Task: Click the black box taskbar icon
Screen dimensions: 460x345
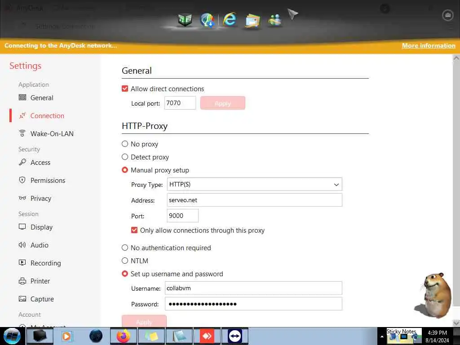Action: pyautogui.click(x=40, y=336)
